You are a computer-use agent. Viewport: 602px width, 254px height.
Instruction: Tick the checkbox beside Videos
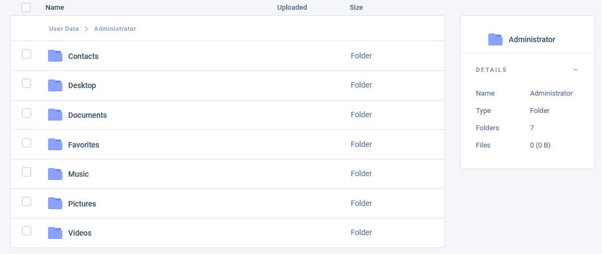click(x=26, y=231)
